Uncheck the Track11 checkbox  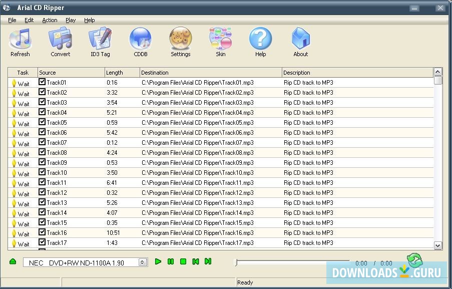pos(42,182)
